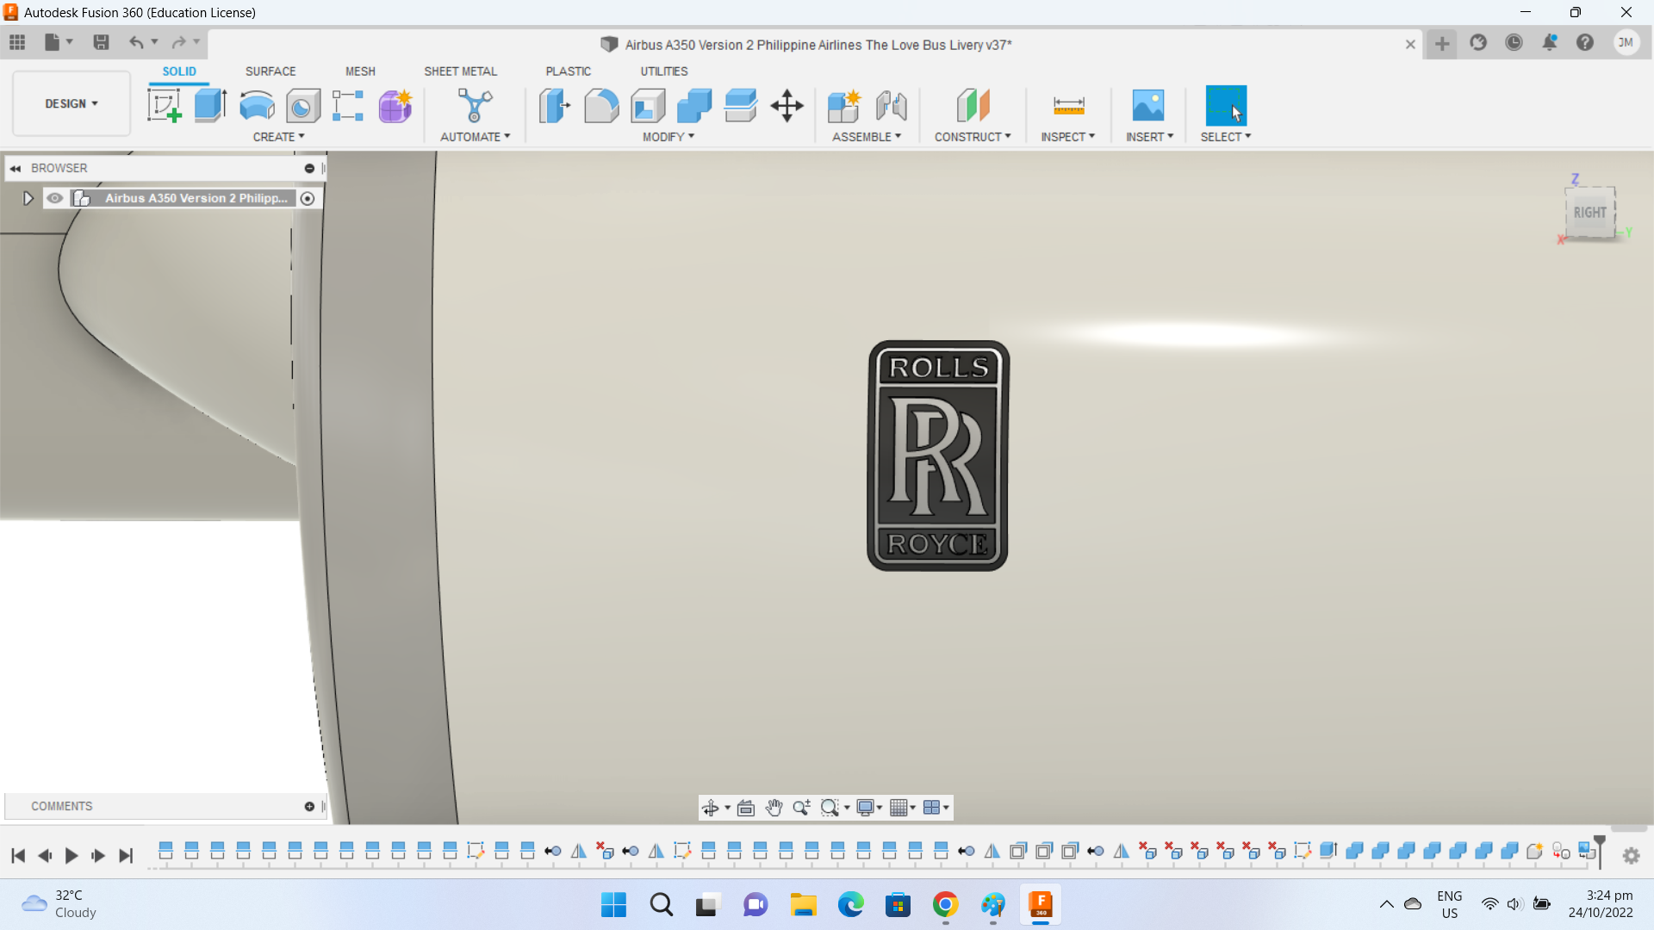Jump to the timeline beginning
1654x930 pixels.
click(18, 856)
